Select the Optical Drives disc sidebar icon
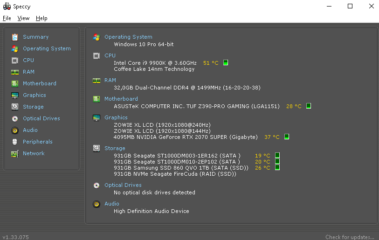This screenshot has height=240, width=379. point(15,118)
